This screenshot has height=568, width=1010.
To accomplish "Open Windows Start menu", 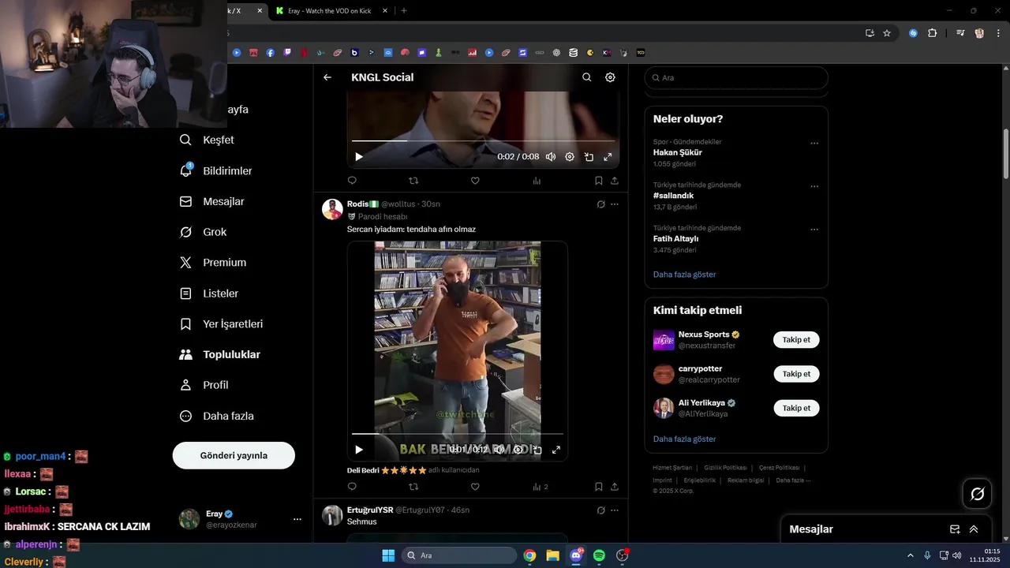I will [x=388, y=555].
